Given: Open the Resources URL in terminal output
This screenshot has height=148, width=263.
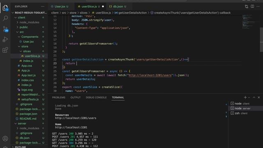Looking at the screenshot, I should point(76,118).
